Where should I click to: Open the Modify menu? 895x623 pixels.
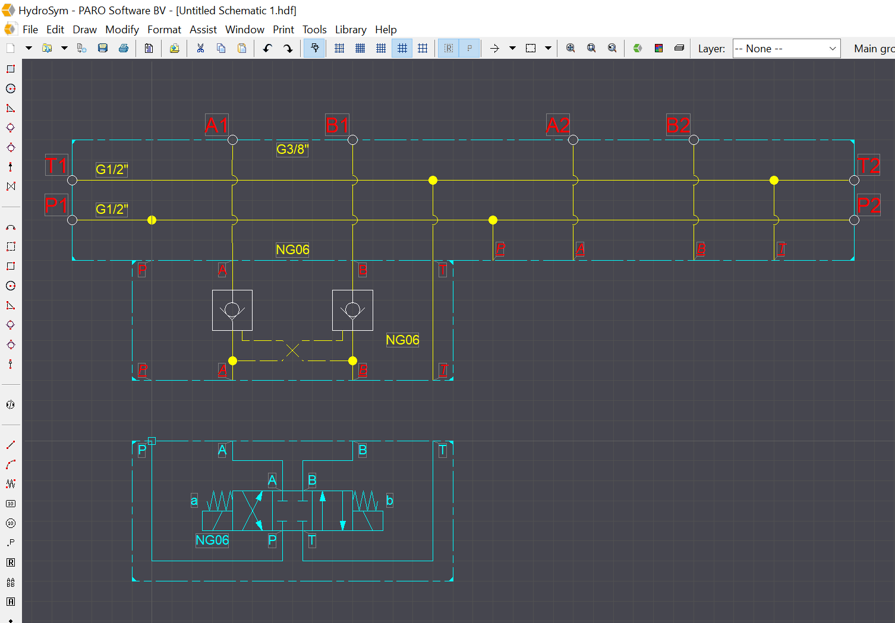click(122, 30)
